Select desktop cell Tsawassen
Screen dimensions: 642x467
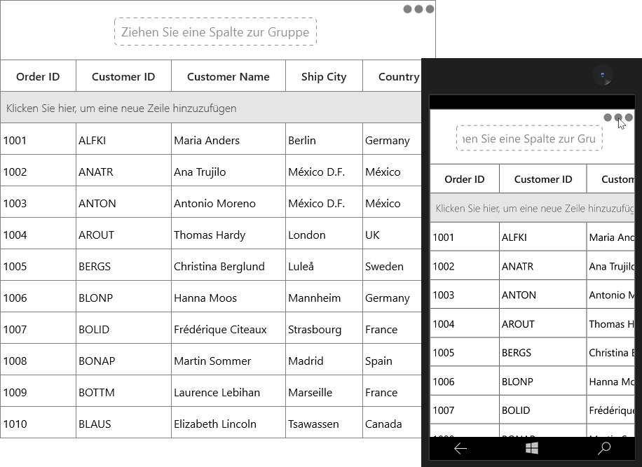(324, 424)
